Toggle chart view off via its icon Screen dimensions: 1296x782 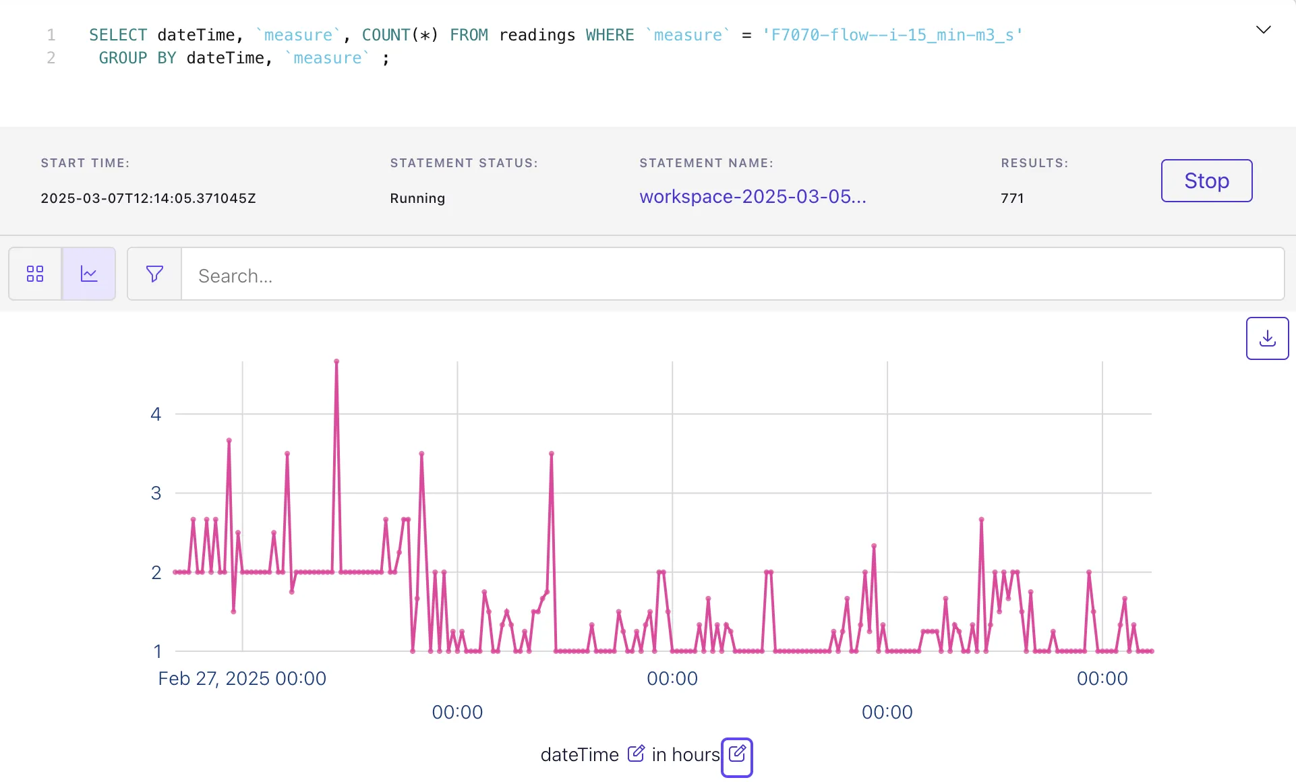tap(89, 274)
